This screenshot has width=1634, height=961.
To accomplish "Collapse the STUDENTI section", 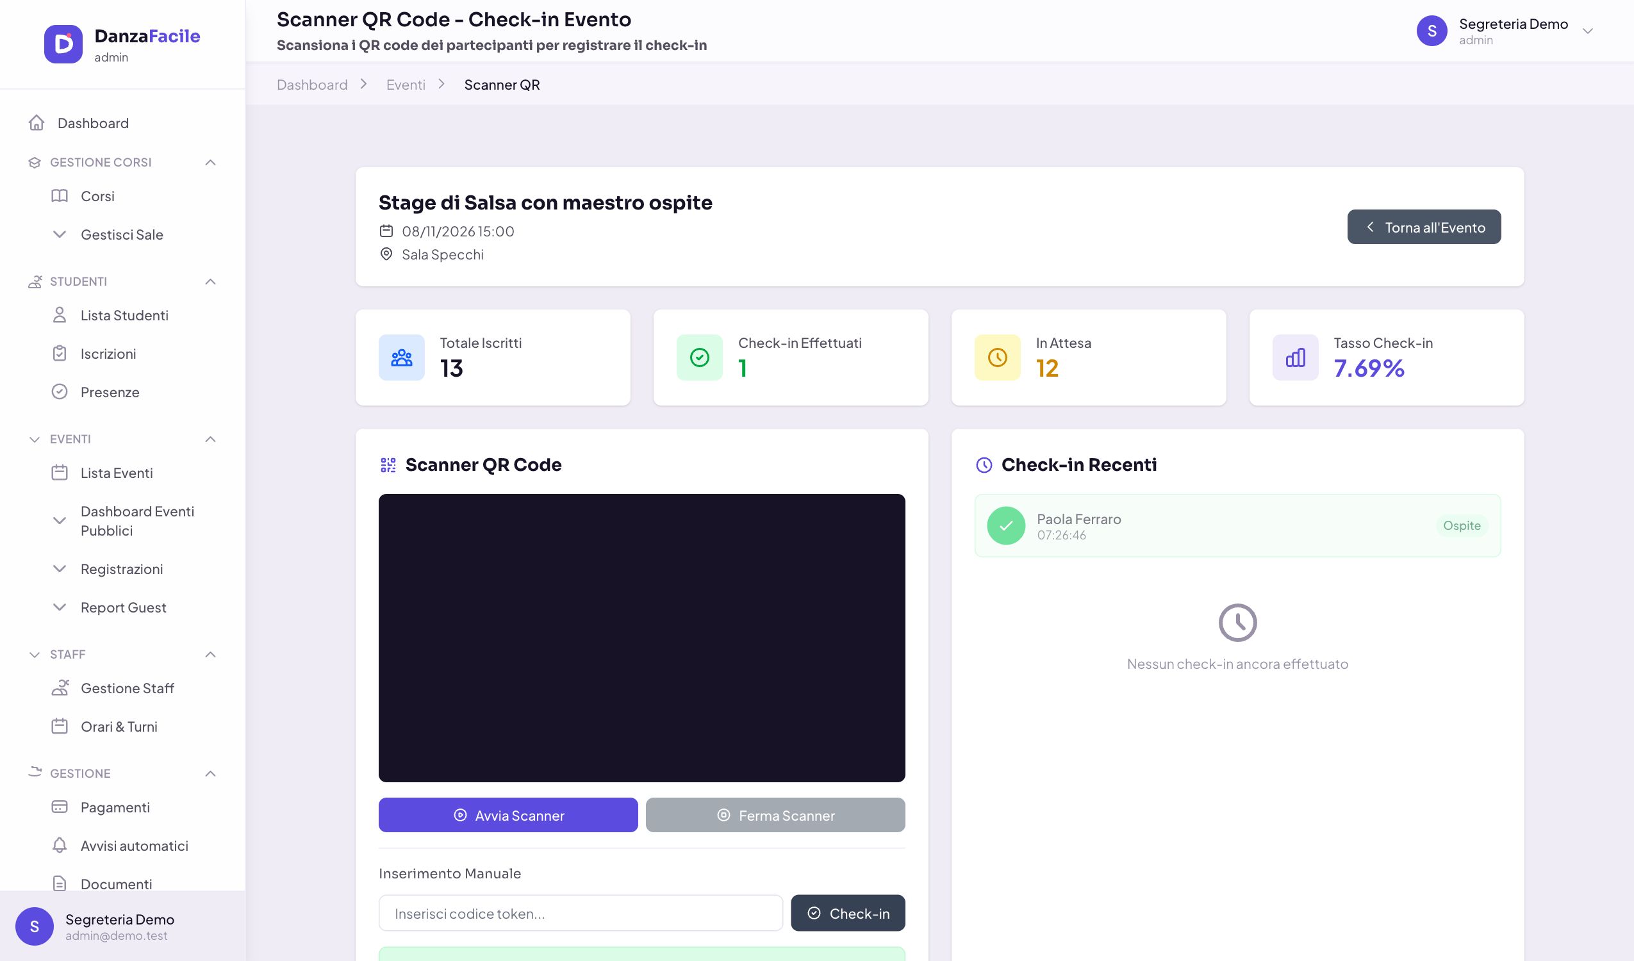I will [210, 281].
